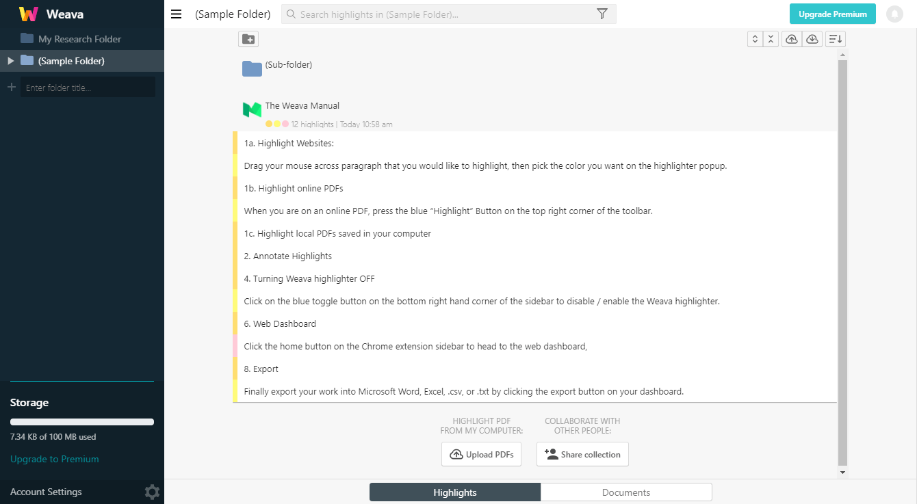
Task: Click the Share collection button
Action: pos(582,454)
